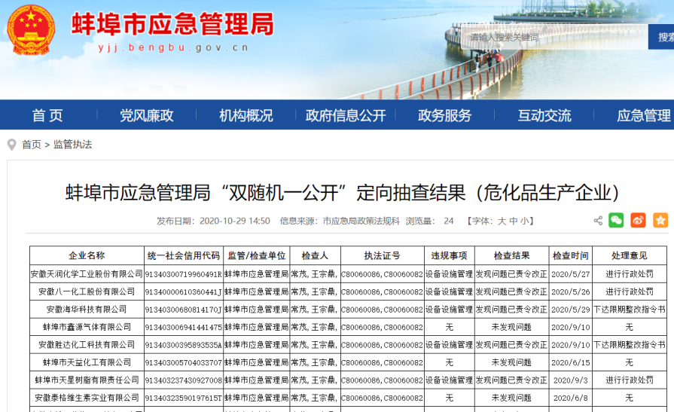Click the 处理意见 column header
Image resolution: width=674 pixels, height=412 pixels.
(630, 255)
